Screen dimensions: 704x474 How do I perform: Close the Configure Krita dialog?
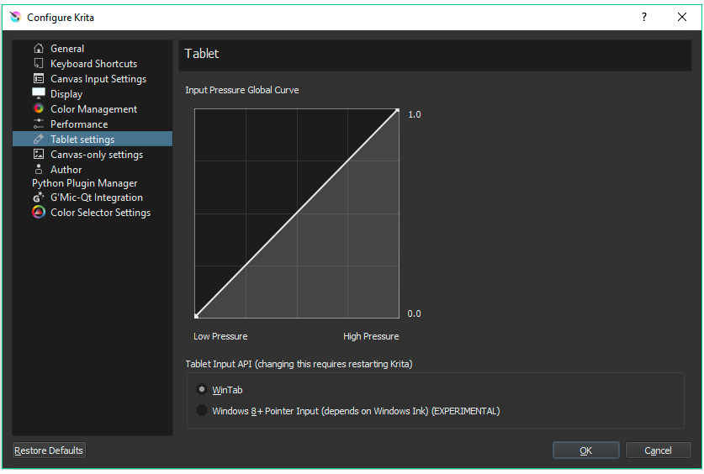pos(682,17)
